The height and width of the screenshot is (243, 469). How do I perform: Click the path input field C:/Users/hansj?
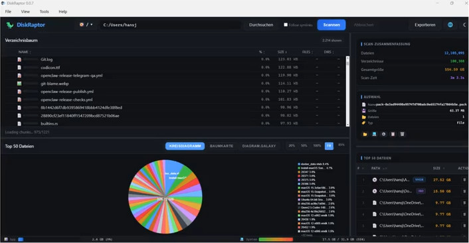(x=171, y=25)
